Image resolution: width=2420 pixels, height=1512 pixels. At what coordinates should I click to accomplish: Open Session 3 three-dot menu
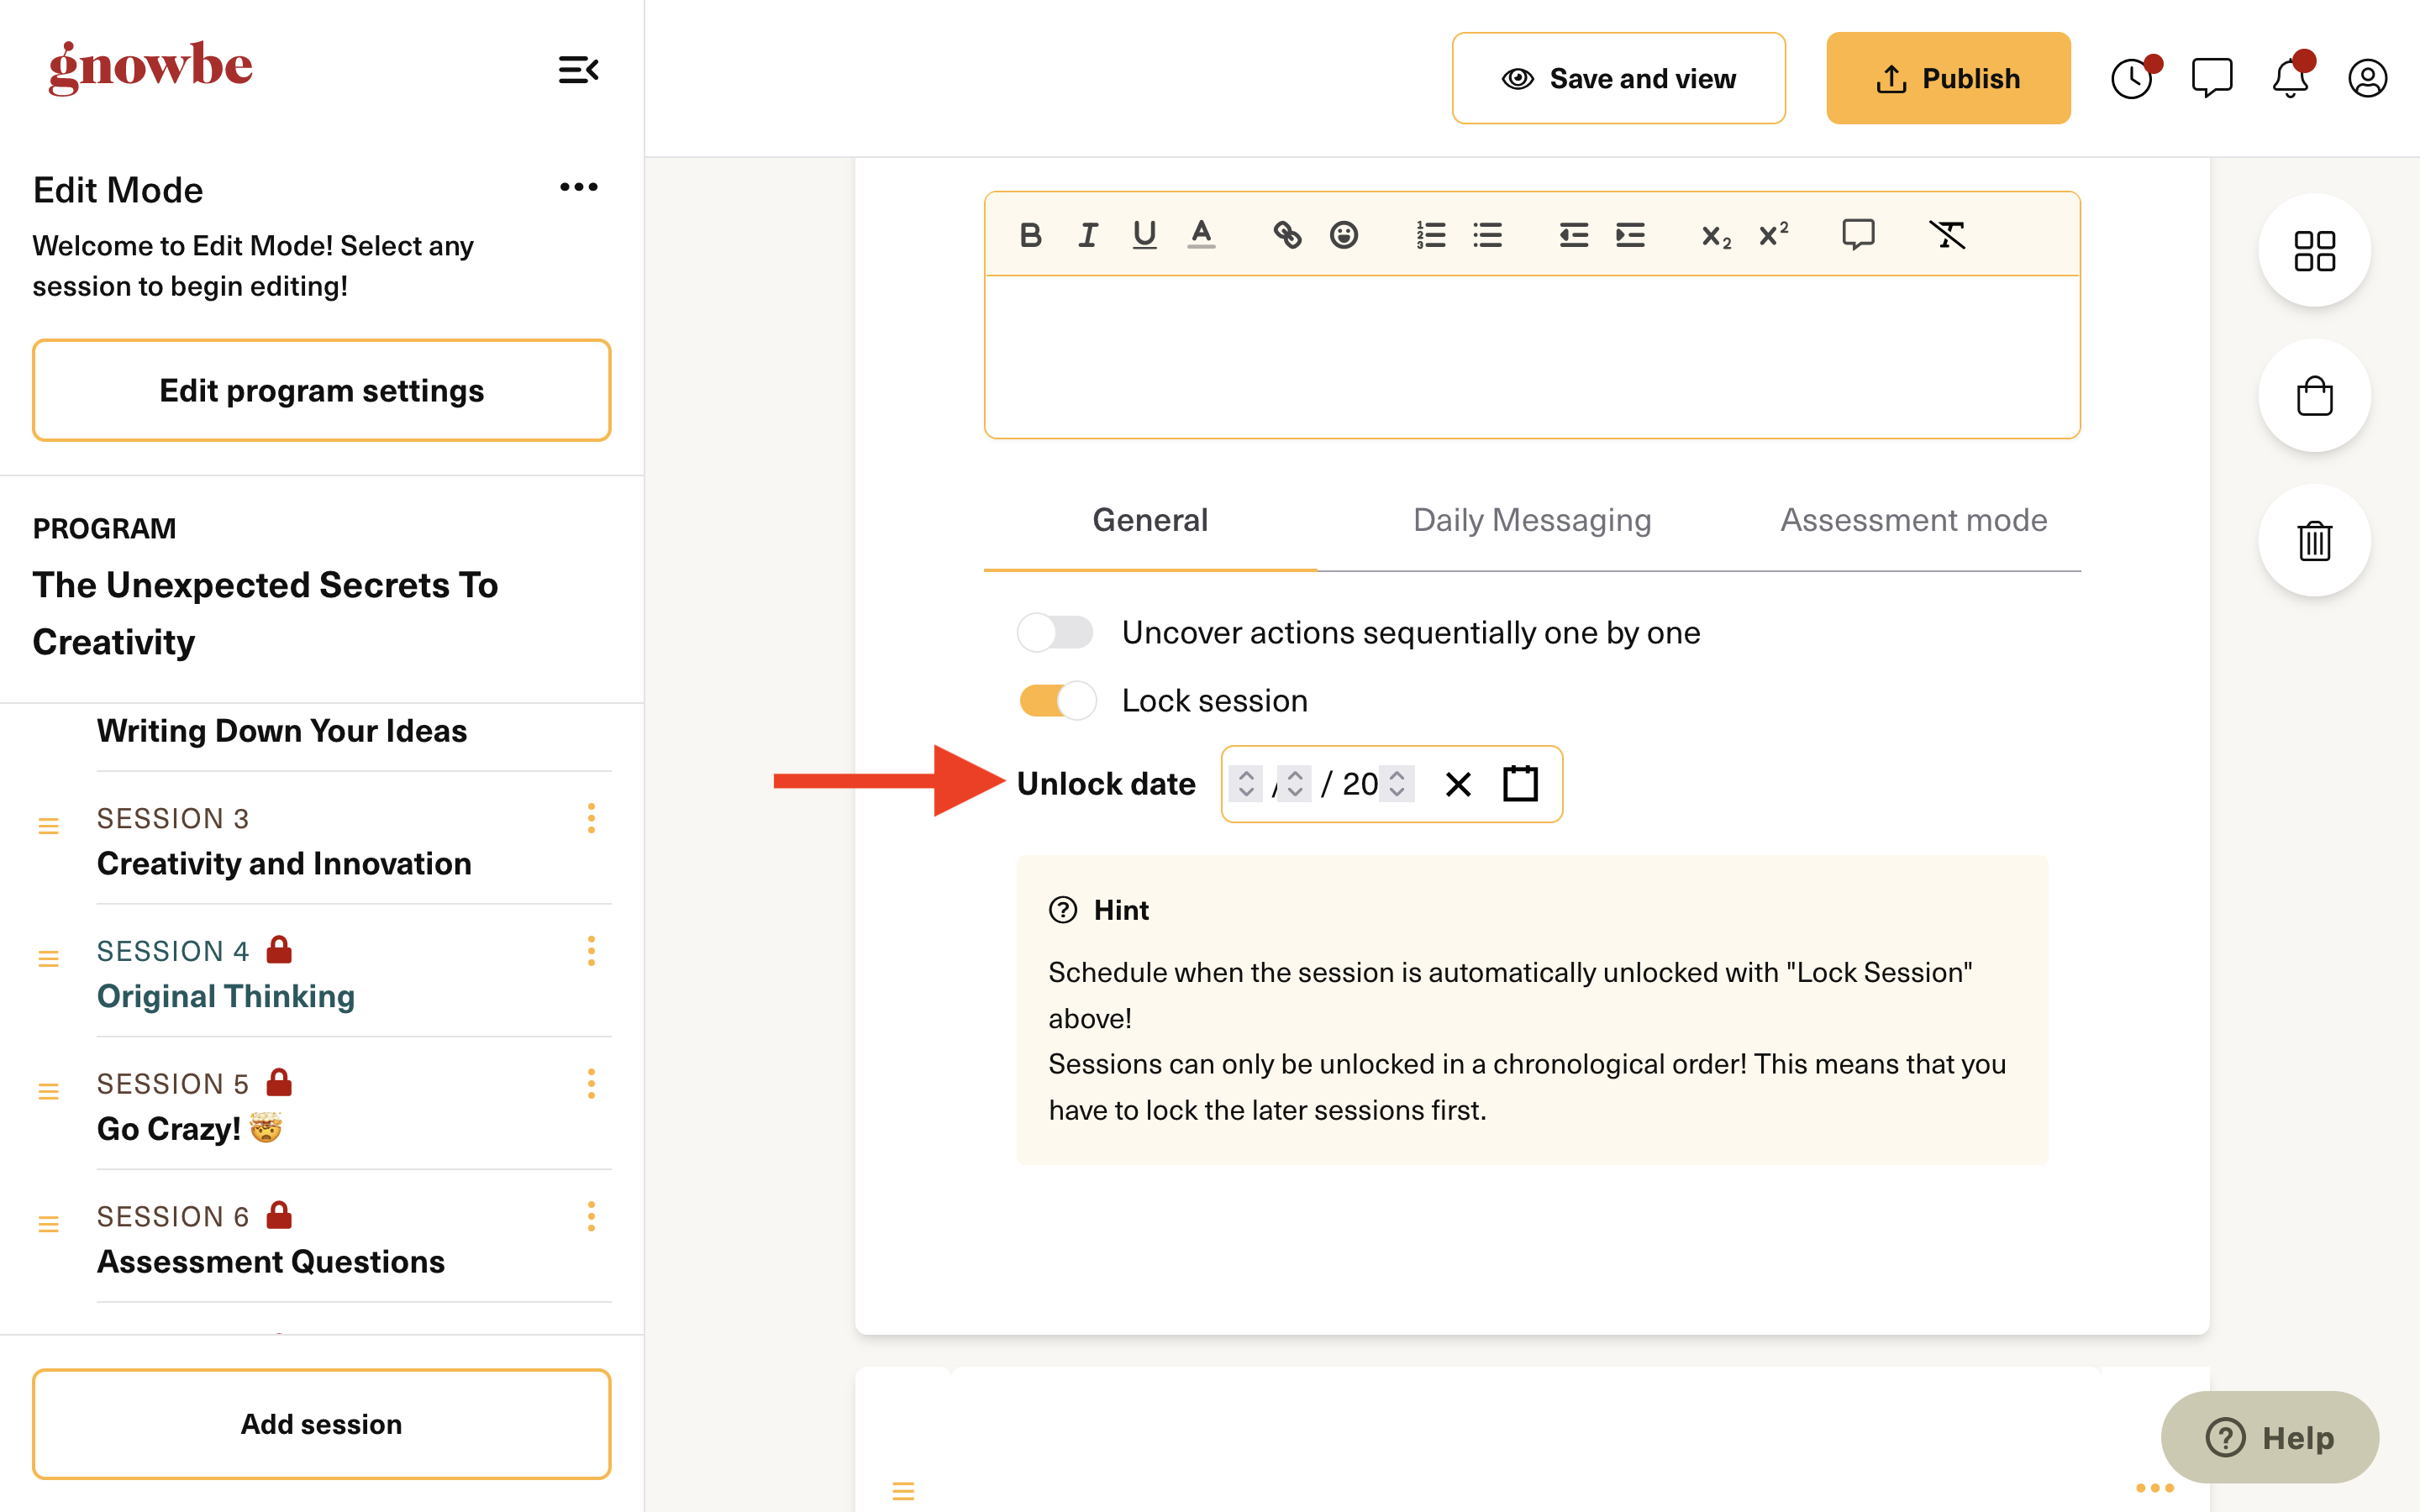coord(591,818)
